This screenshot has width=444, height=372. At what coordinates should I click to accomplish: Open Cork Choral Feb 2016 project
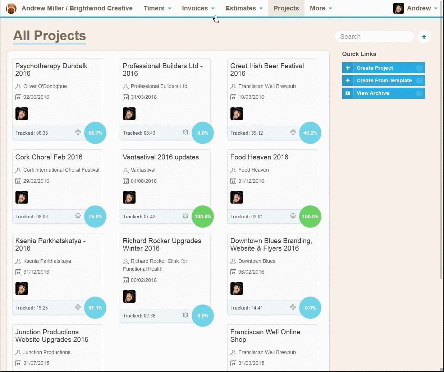(49, 157)
